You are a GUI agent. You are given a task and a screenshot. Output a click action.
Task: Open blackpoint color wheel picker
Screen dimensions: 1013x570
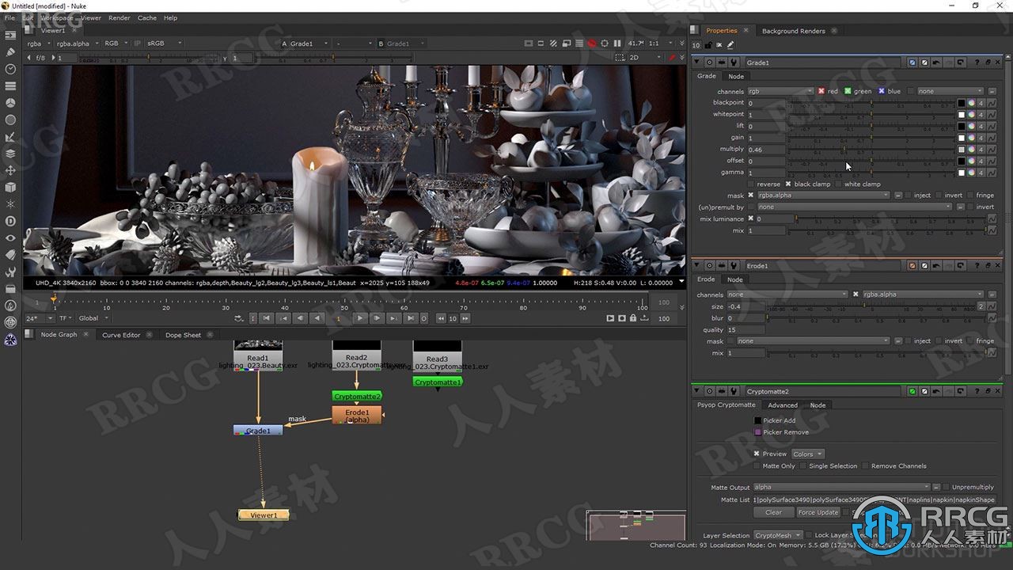point(971,103)
